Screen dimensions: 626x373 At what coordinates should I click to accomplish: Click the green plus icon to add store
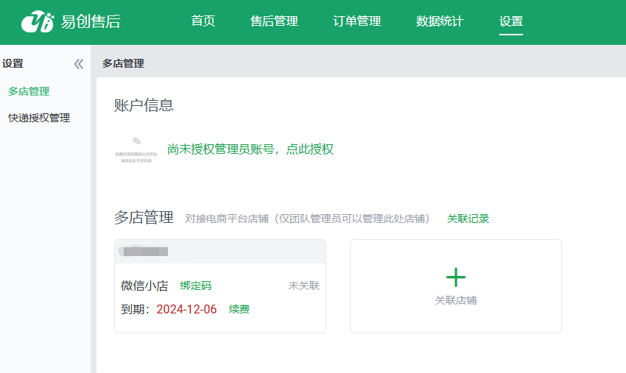[456, 277]
